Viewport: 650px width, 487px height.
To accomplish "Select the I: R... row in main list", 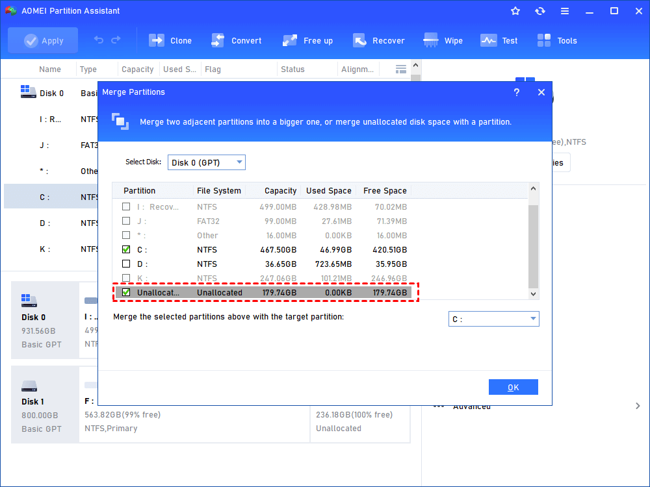I will tap(51, 119).
